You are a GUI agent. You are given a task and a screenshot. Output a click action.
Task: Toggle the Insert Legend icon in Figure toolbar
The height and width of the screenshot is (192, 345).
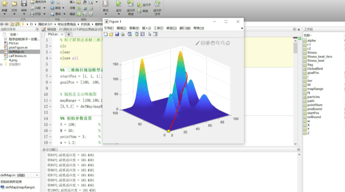[143, 34]
